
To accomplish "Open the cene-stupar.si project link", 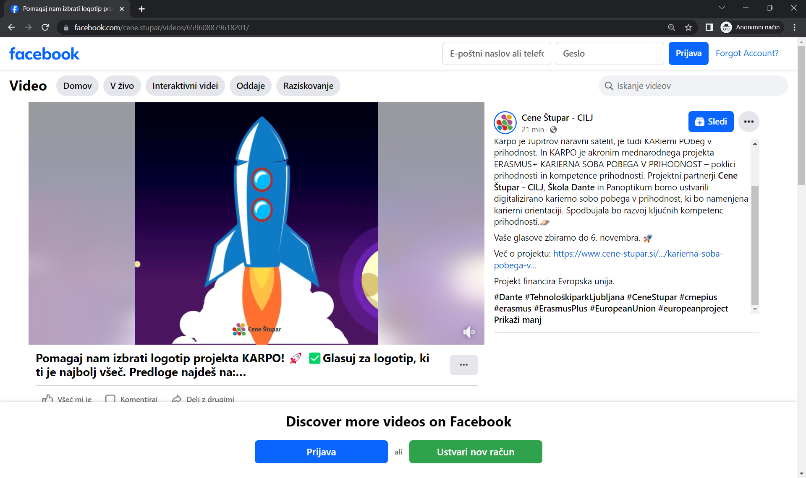I will click(637, 254).
